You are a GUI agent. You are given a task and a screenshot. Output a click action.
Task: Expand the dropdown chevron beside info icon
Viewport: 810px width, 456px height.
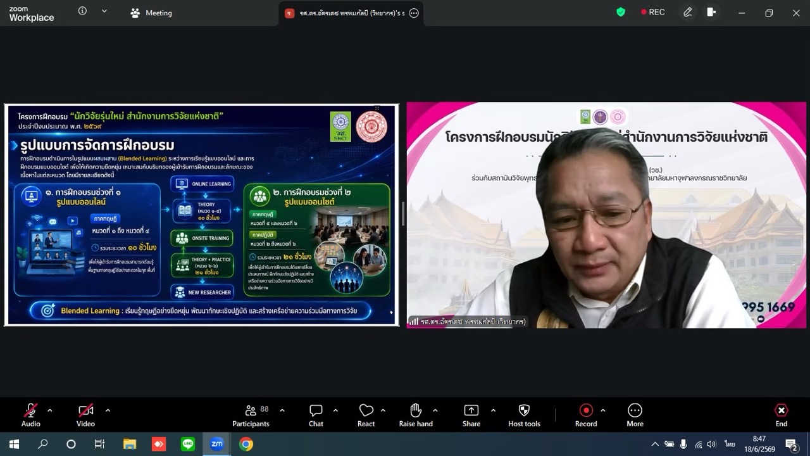click(104, 11)
